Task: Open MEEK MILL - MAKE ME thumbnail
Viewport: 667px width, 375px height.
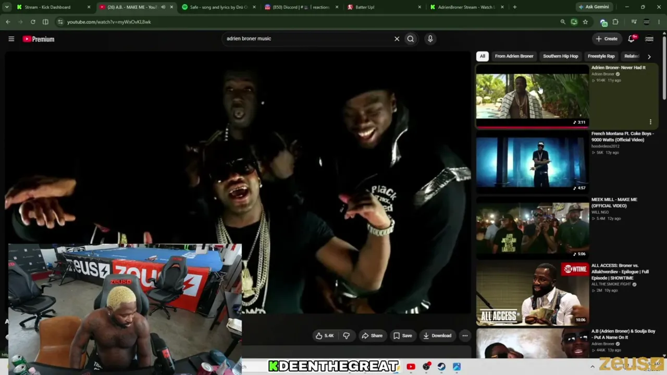Action: tap(532, 228)
